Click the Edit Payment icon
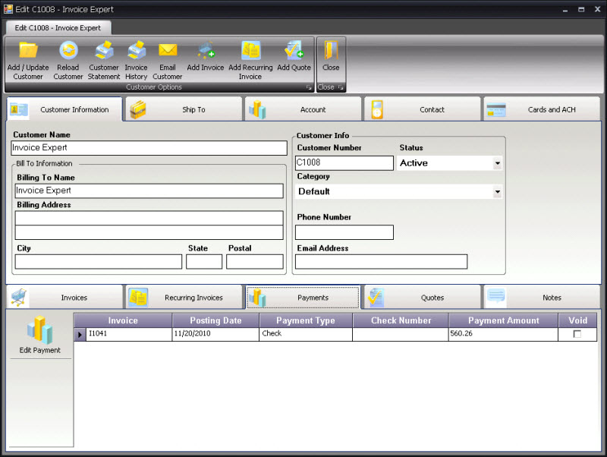 [40, 330]
